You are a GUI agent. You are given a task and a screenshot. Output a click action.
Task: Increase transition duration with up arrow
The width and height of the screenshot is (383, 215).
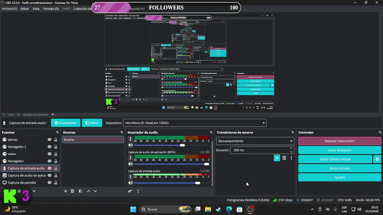[291, 148]
